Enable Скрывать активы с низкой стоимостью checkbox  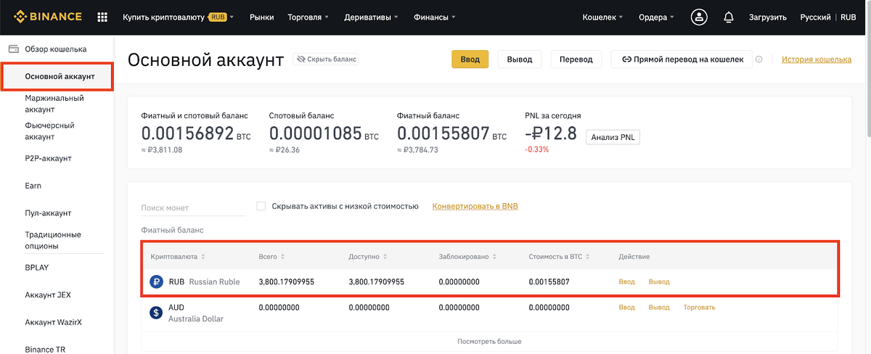tap(261, 206)
